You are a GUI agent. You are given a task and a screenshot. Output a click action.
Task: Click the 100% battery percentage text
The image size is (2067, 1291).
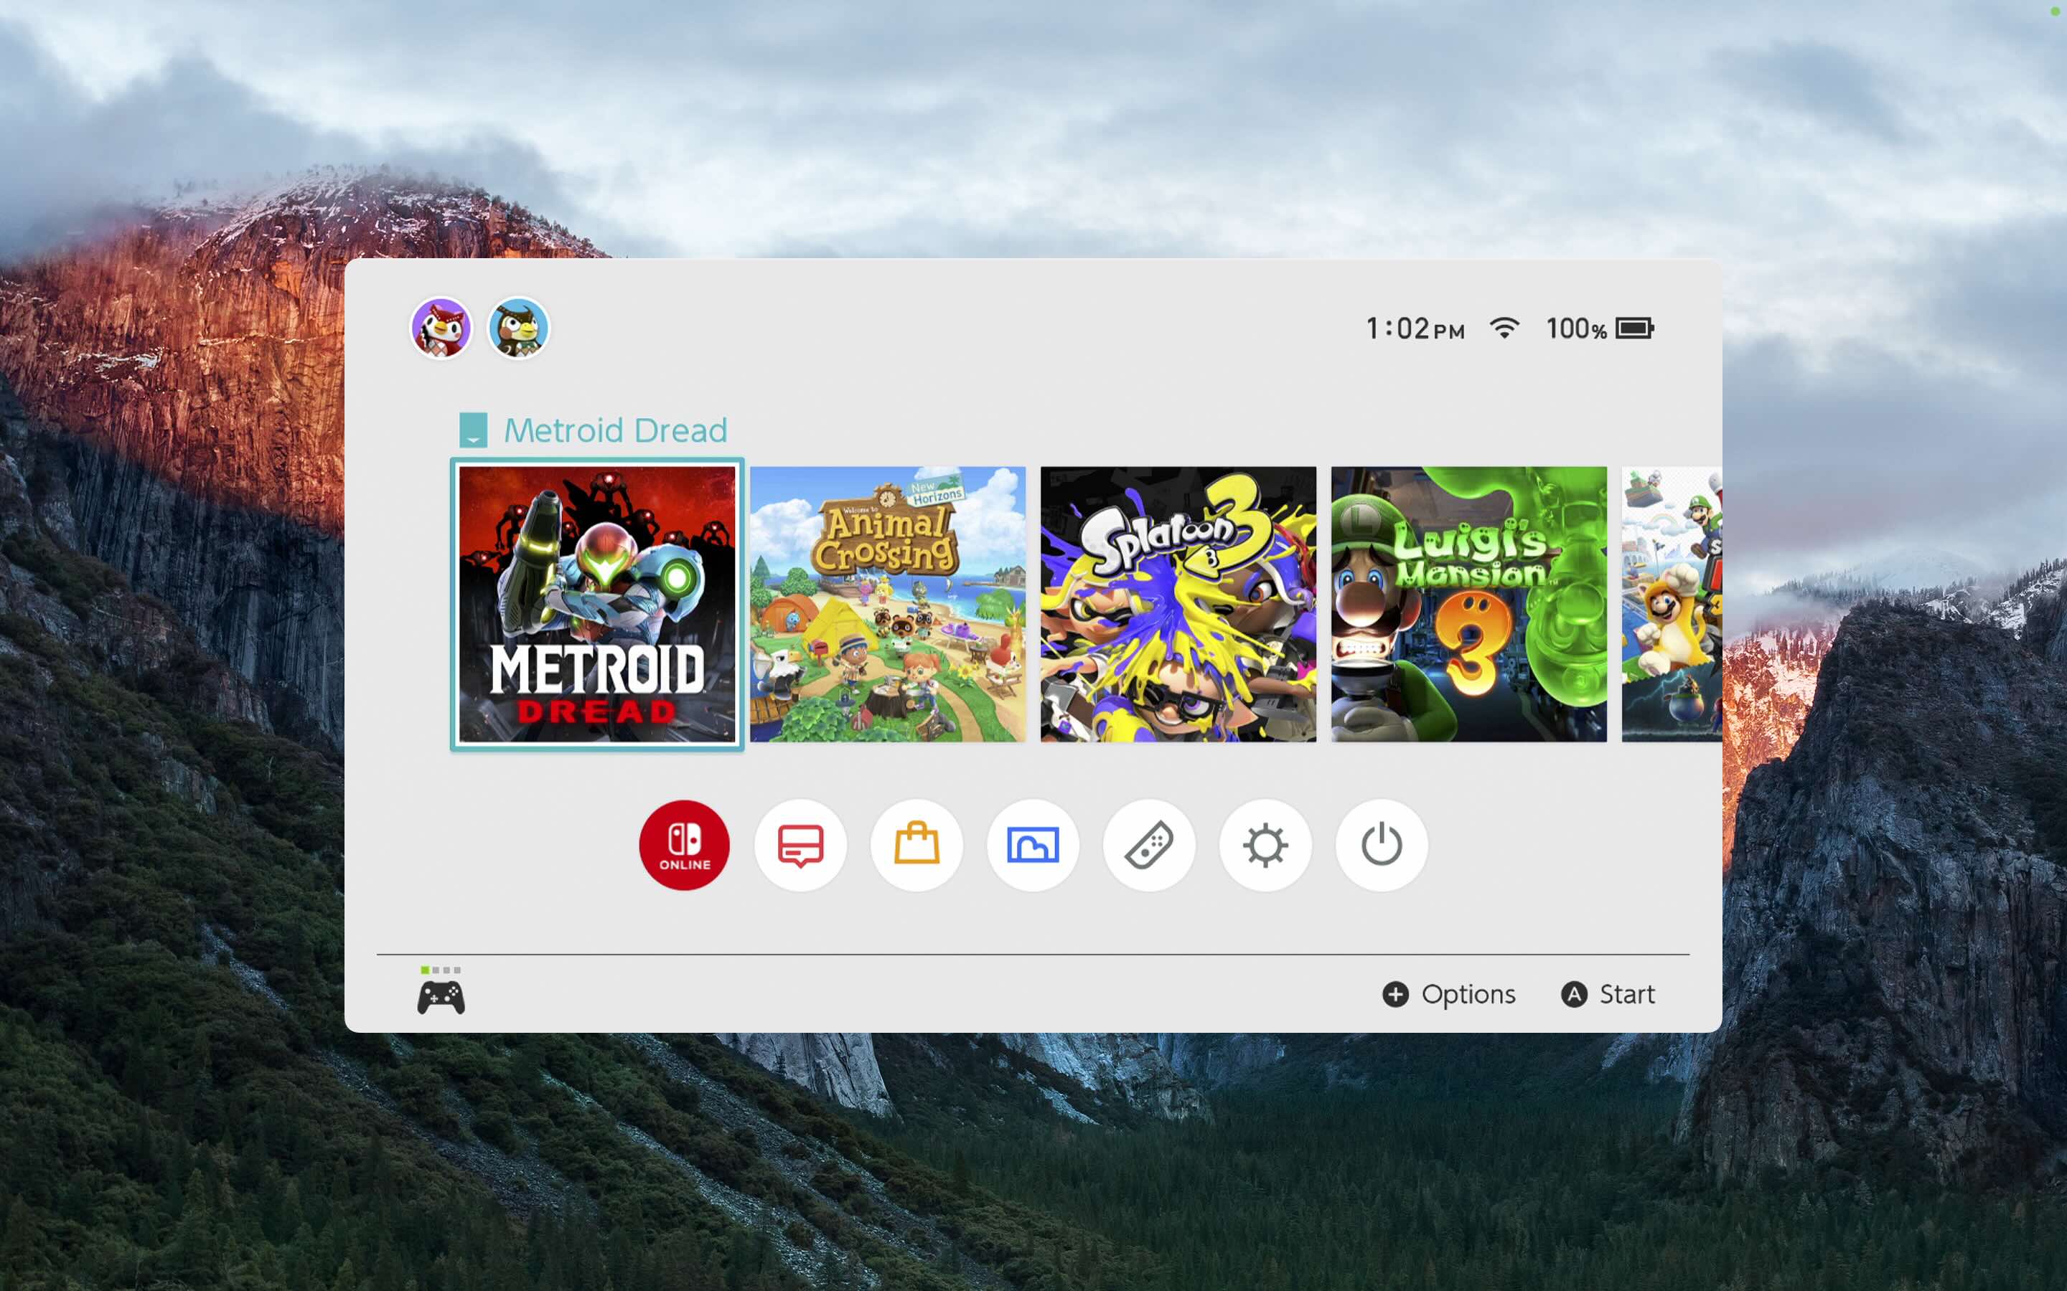point(1577,328)
